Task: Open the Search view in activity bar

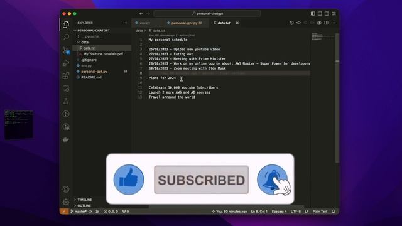Action: pyautogui.click(x=66, y=37)
